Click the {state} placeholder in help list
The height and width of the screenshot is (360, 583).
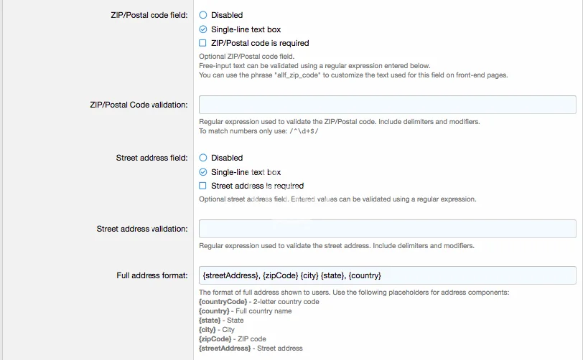coord(210,321)
